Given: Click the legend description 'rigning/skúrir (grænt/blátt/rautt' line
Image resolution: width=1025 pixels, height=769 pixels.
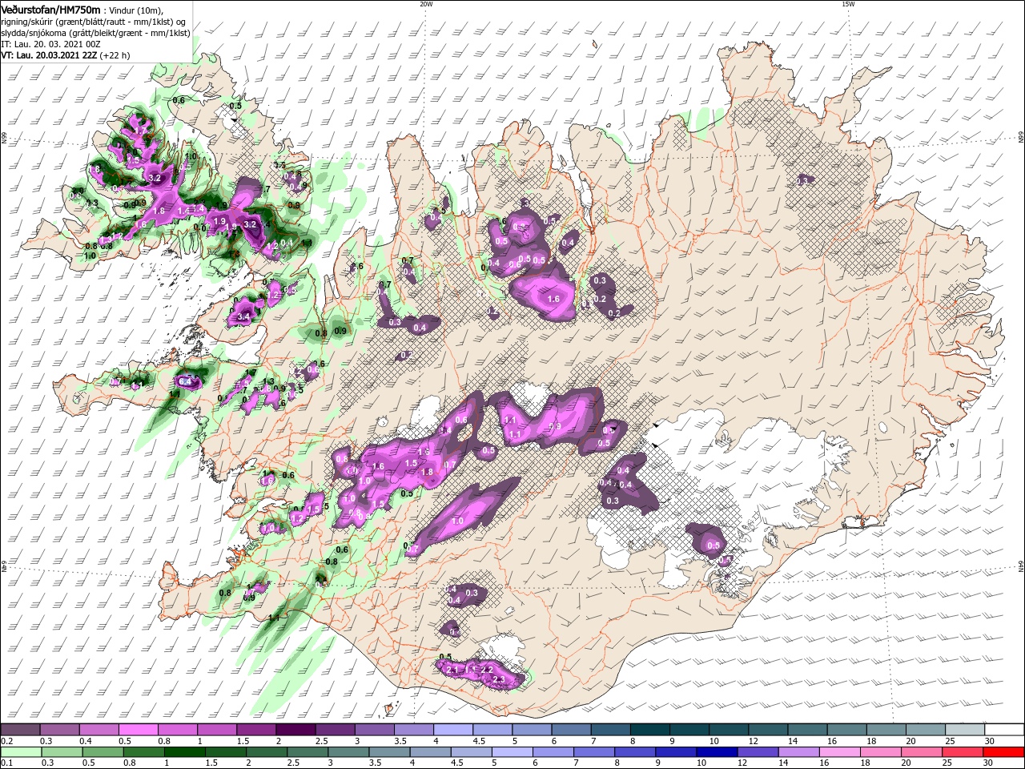Looking at the screenshot, I should (94, 22).
